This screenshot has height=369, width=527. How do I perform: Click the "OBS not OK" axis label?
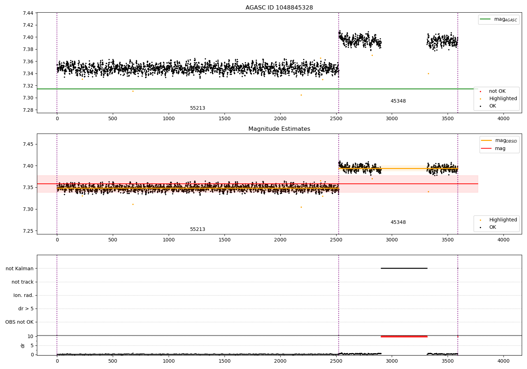19,322
